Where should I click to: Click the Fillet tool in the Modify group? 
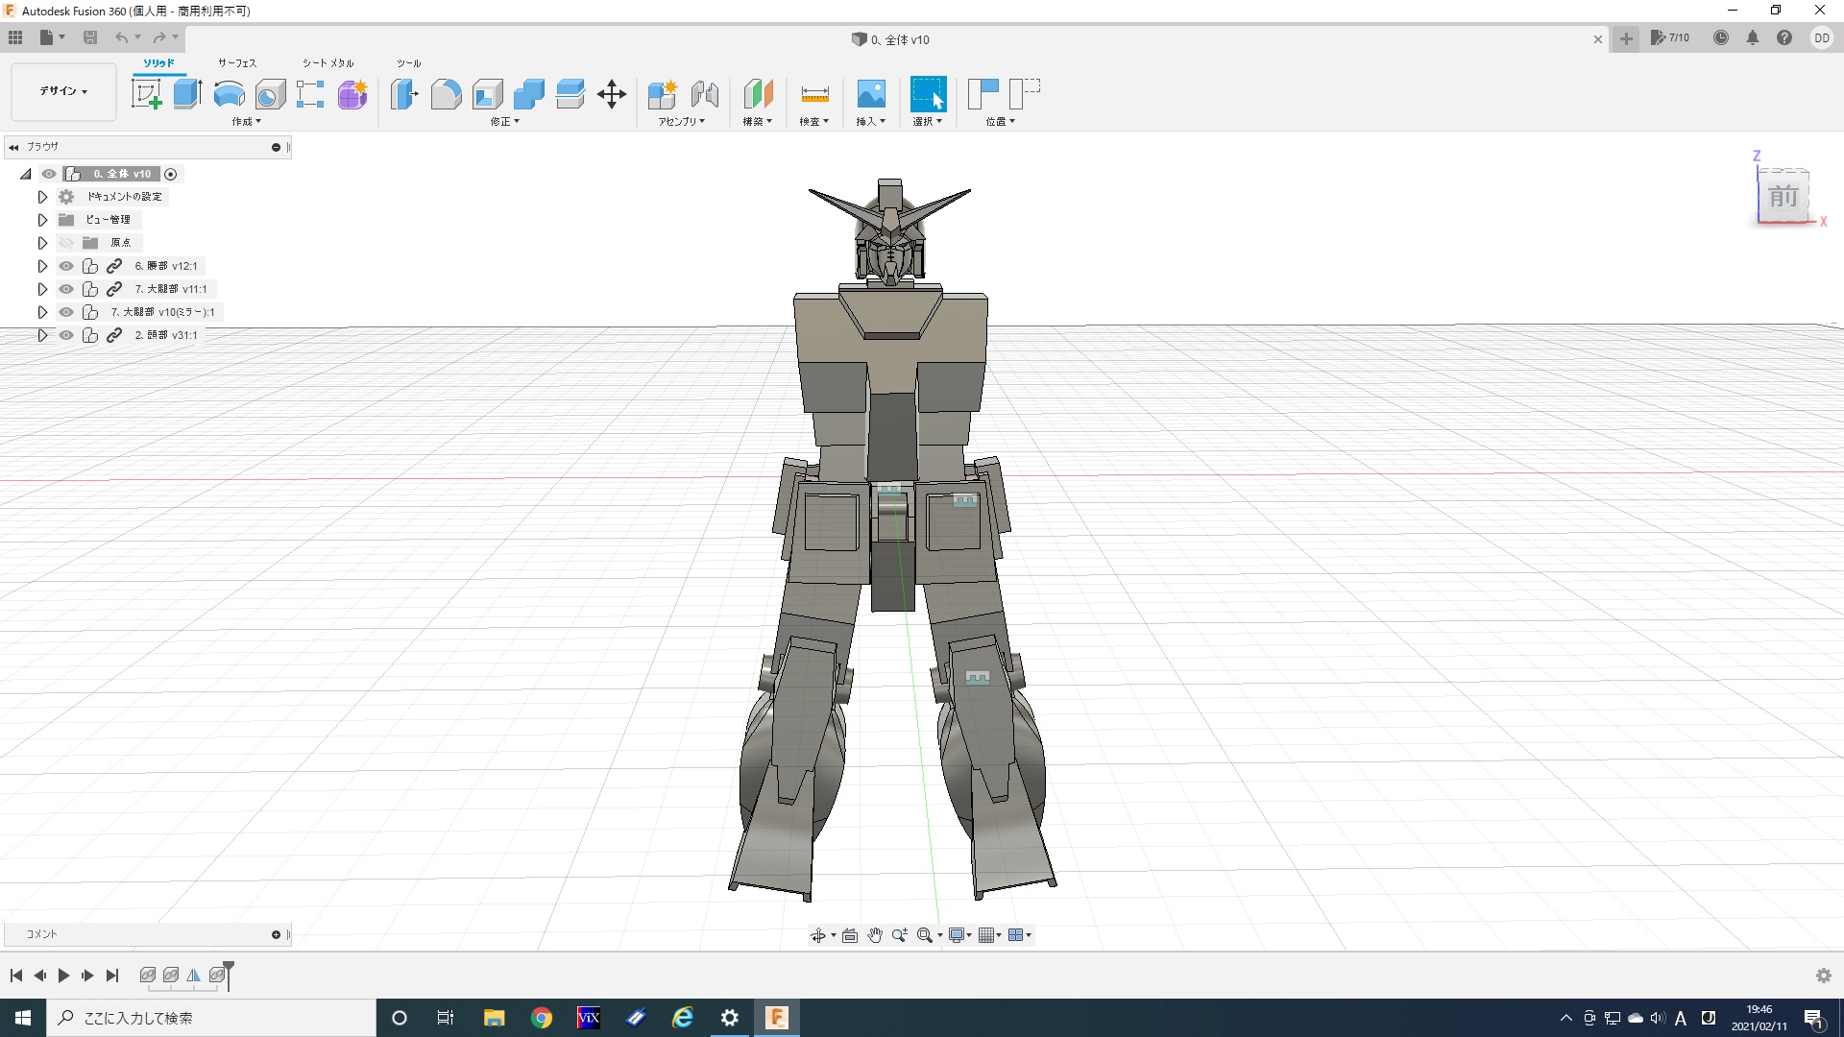coord(446,94)
